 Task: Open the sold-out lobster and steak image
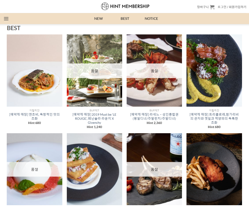pos(154,71)
